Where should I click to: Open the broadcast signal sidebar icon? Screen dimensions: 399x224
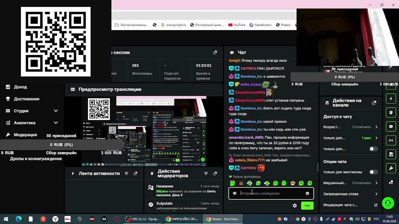(391, 140)
